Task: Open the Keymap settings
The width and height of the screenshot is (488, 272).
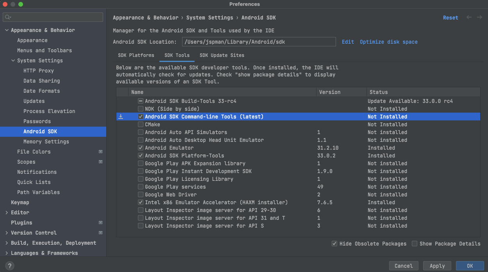Action: (20, 202)
